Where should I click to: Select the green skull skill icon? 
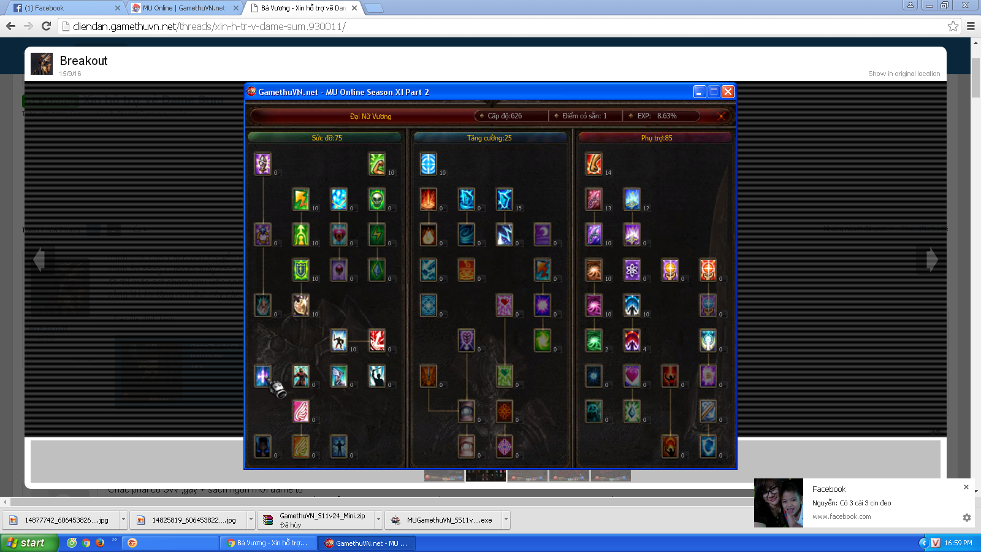tap(376, 199)
